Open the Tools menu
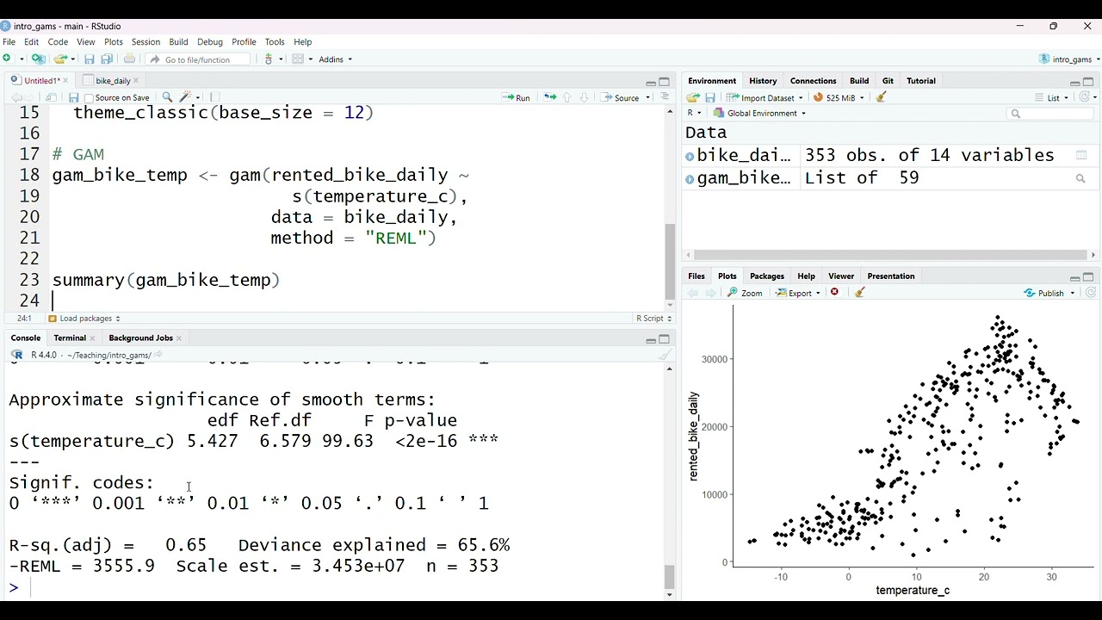The width and height of the screenshot is (1102, 620). click(x=275, y=41)
